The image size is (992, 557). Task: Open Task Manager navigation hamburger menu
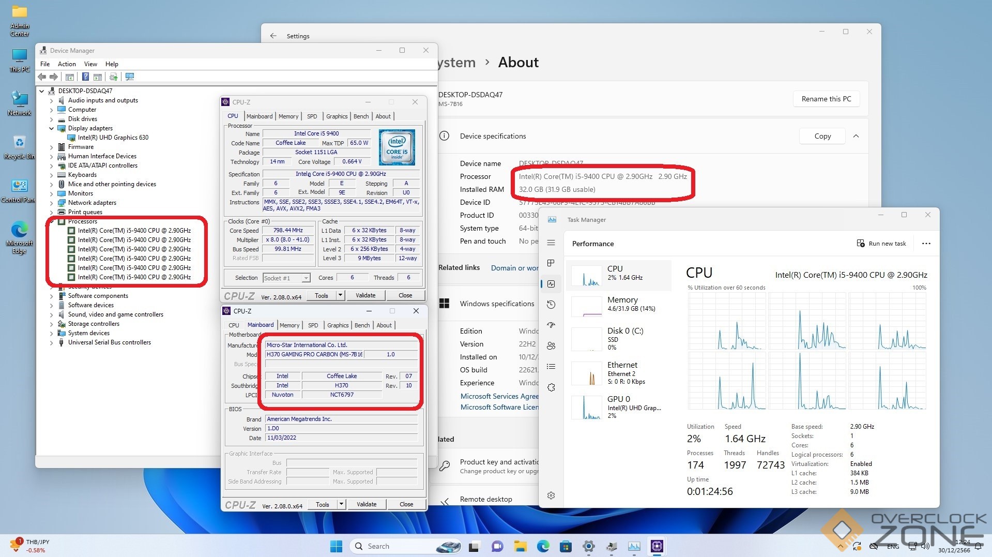551,243
